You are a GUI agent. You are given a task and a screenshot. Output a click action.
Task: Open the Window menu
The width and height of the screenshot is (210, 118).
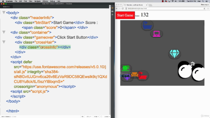pyautogui.click(x=45, y=1)
